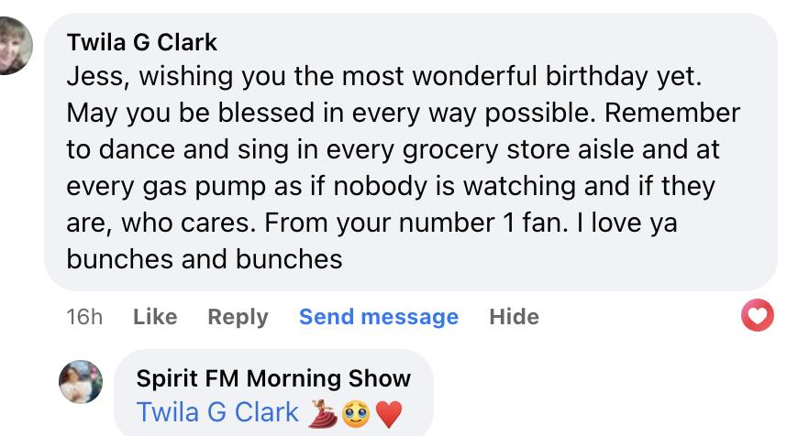Viewport: 798px width, 436px height.
Task: Click 'bunches and bunches' line in comment
Action: [204, 259]
